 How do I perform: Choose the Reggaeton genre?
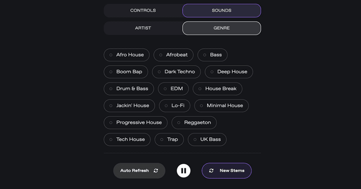[x=194, y=123]
